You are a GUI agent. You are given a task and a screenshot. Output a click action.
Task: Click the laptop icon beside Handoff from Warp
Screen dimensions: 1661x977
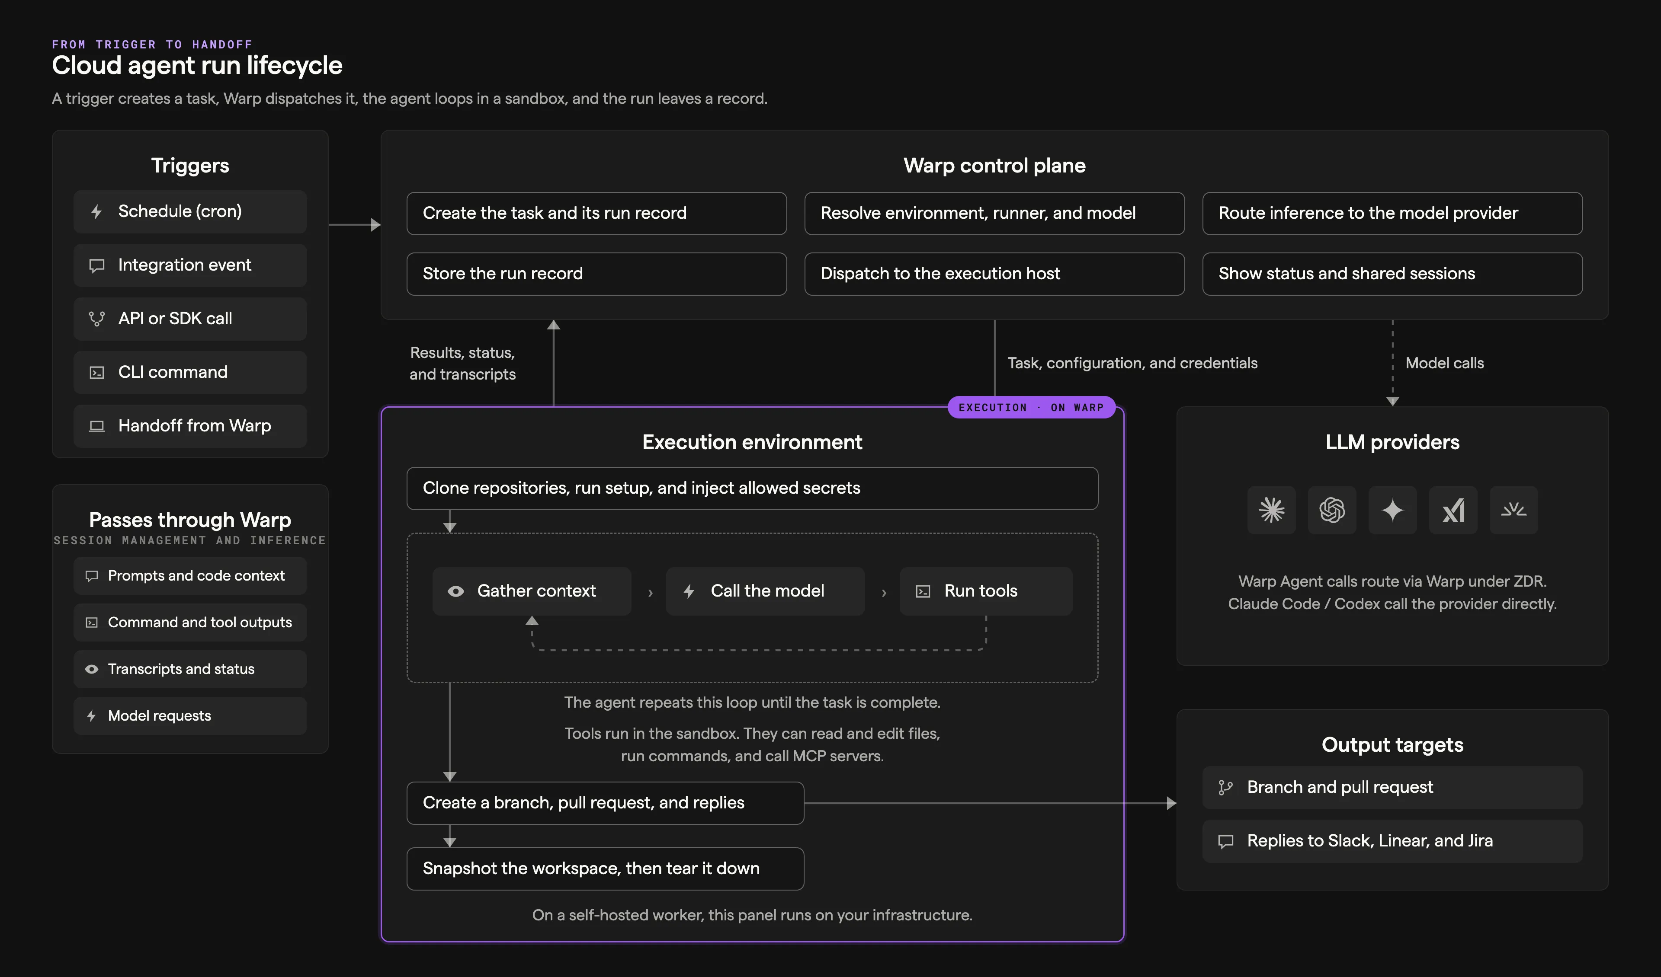pos(97,426)
